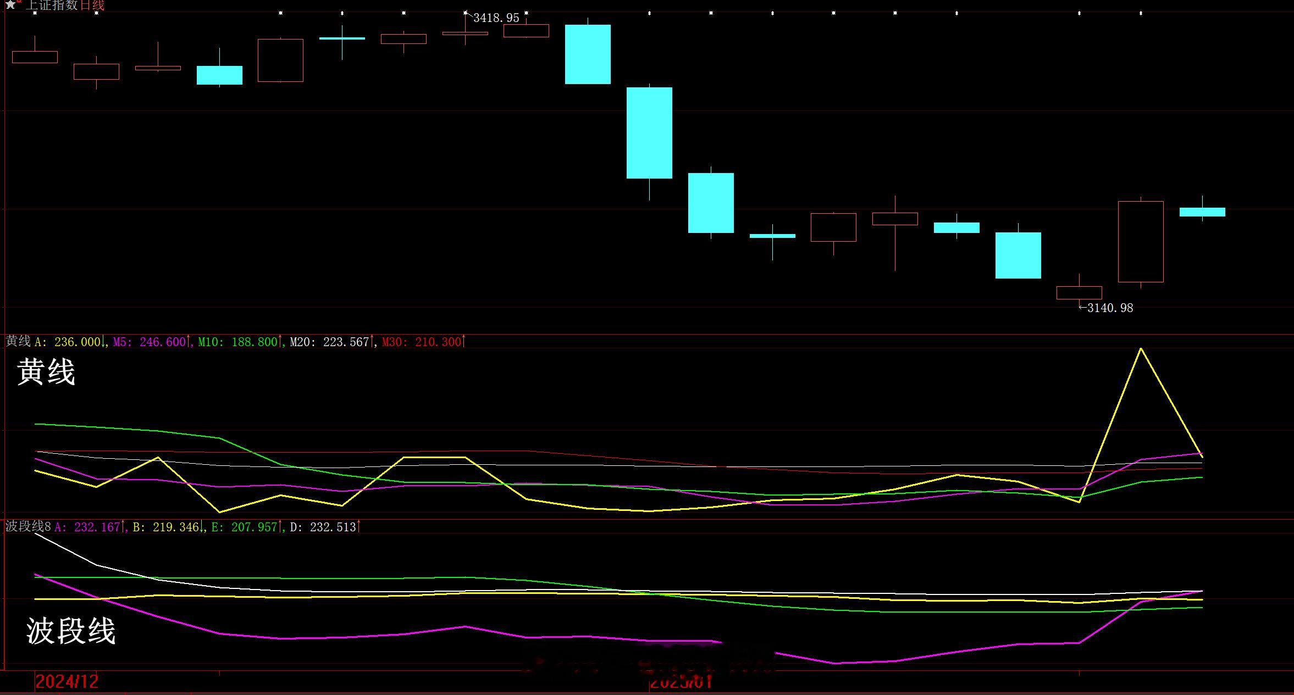Click the green E: 207.957 value

[246, 527]
